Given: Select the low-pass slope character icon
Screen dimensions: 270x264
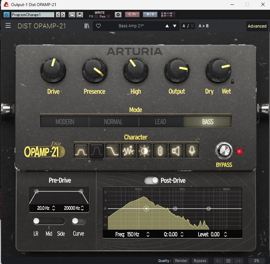Looking at the screenshot, I should point(113,151).
